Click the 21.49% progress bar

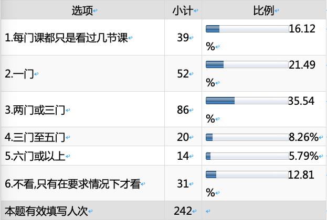tap(247, 64)
